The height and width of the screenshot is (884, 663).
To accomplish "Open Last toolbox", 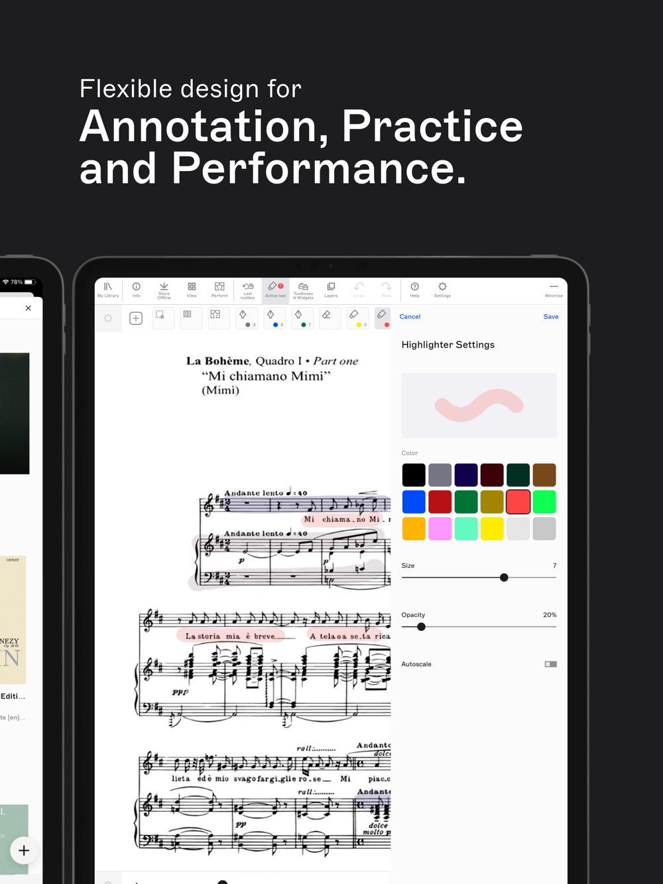I will click(x=247, y=290).
